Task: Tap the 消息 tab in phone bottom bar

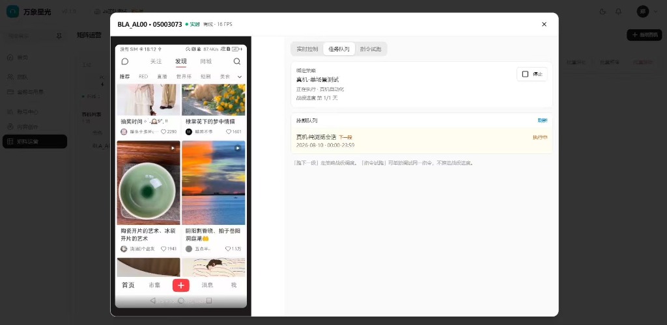Action: pos(207,285)
